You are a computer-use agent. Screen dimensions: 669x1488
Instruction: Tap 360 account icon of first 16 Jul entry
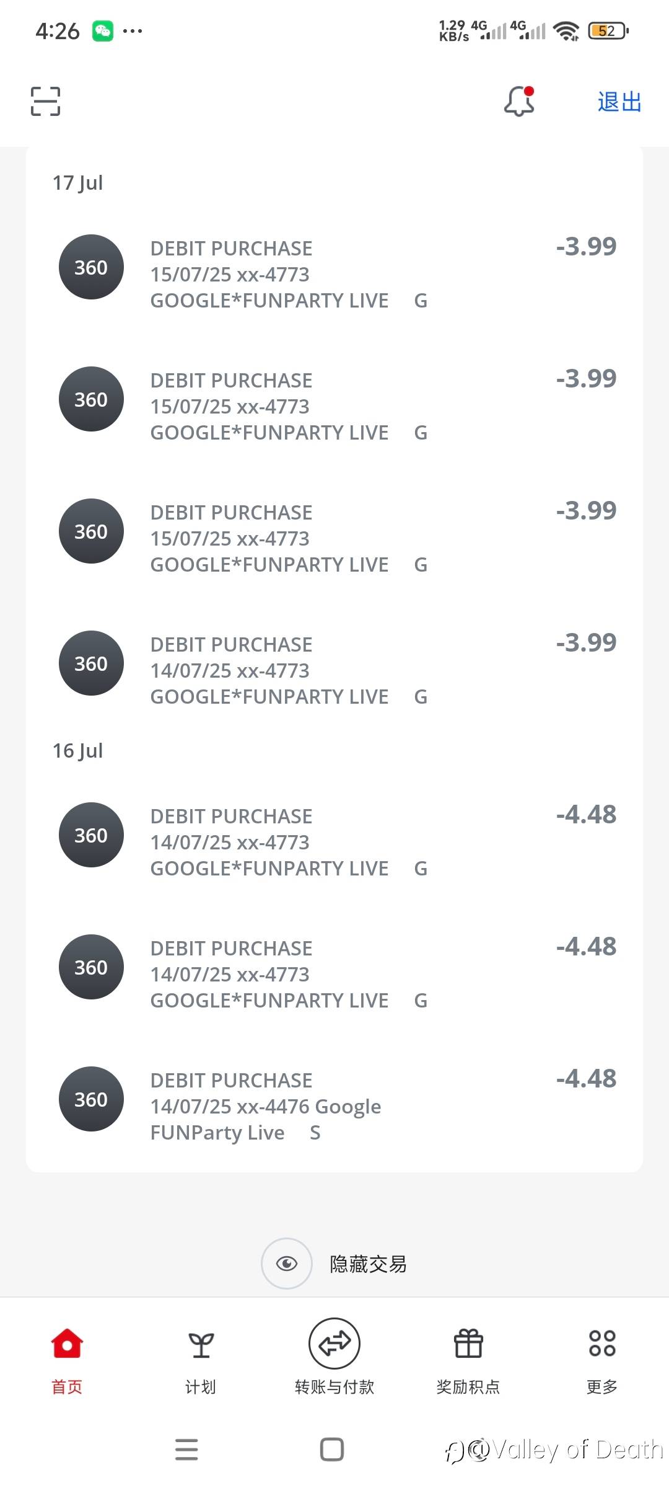coord(91,835)
